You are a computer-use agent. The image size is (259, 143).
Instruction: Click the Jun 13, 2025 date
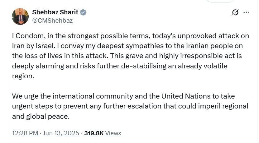point(61,133)
